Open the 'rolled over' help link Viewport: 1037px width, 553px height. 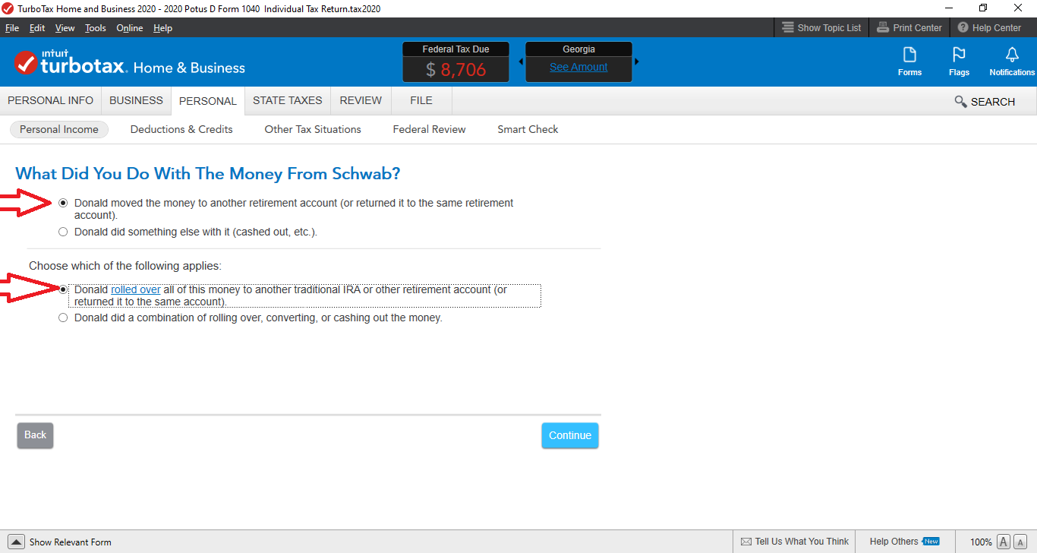point(136,289)
